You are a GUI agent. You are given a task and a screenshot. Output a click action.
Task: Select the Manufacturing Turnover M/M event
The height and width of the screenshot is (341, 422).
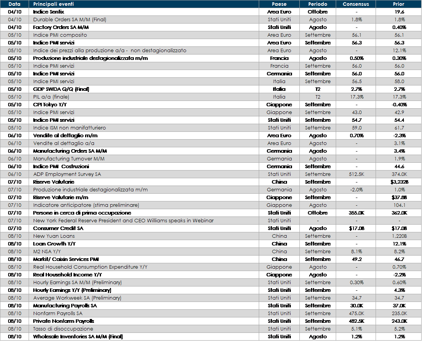click(68, 159)
